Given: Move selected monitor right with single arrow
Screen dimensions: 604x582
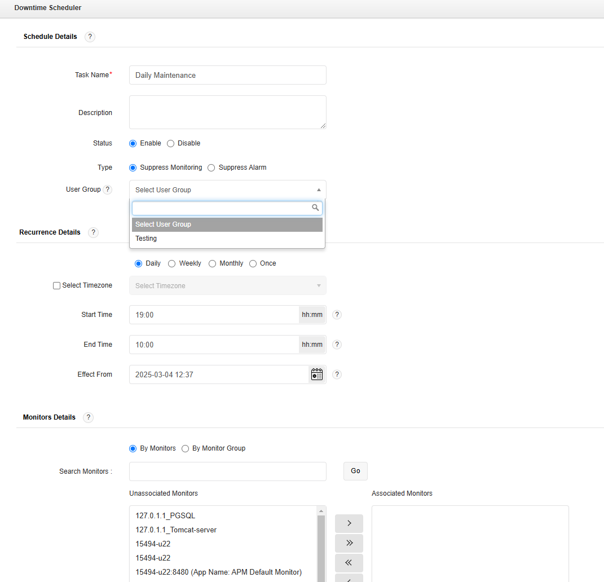Looking at the screenshot, I should tap(349, 523).
